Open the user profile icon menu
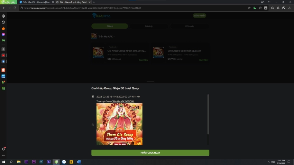Screen dimensions: 294x165 pyautogui.click(x=284, y=8)
